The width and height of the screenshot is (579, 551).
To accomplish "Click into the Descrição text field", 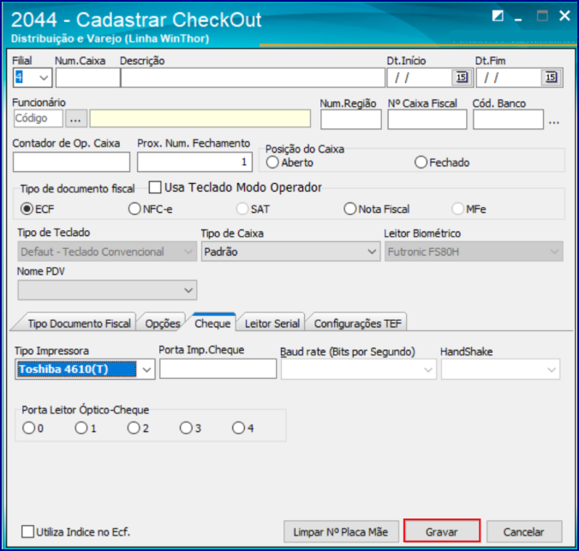I will coord(253,78).
